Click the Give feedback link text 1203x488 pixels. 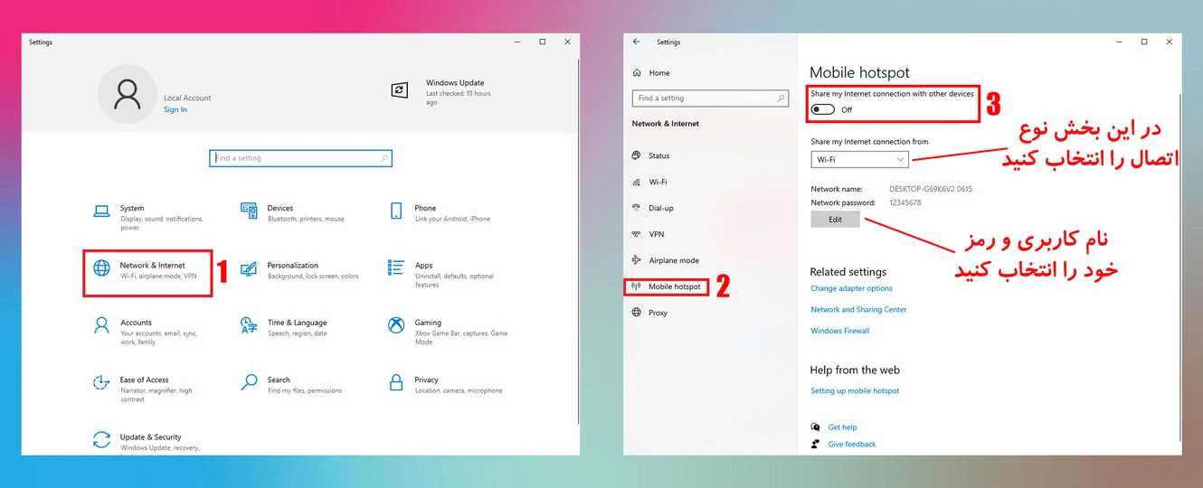tap(852, 444)
